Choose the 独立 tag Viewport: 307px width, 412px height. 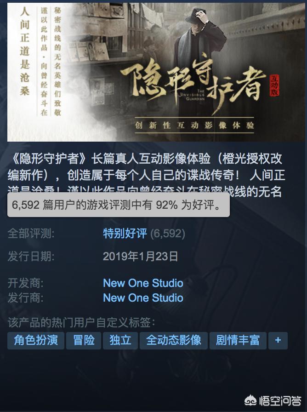tap(120, 341)
